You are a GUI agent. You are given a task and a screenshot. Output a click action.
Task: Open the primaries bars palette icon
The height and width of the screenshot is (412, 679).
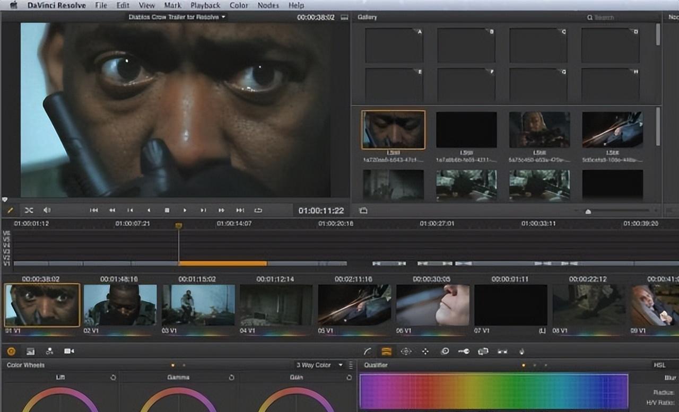(x=30, y=351)
